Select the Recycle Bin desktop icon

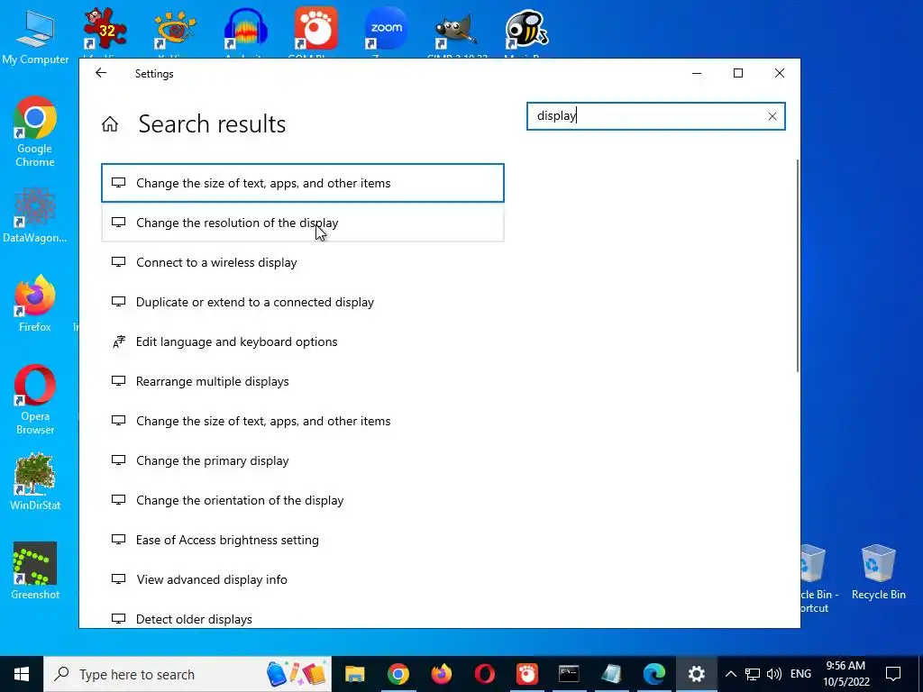pos(878,572)
